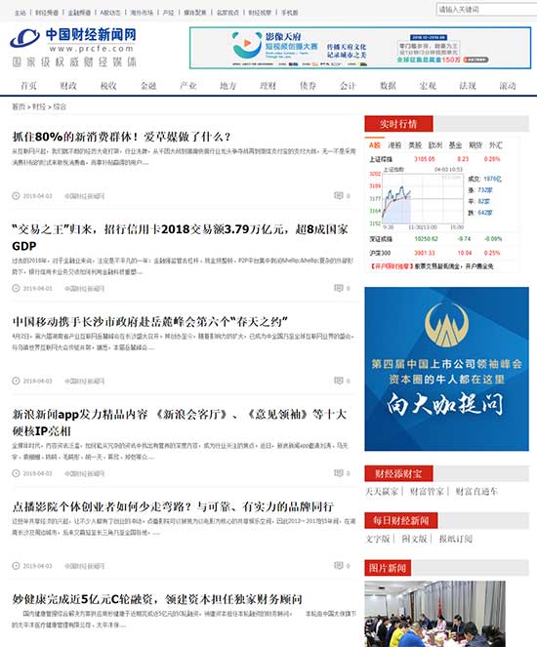The width and height of the screenshot is (537, 647).
Task: Click 首页 in the breadcrumb trail
Action: (19, 106)
